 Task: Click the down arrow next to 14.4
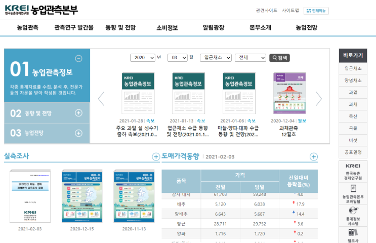(294, 212)
